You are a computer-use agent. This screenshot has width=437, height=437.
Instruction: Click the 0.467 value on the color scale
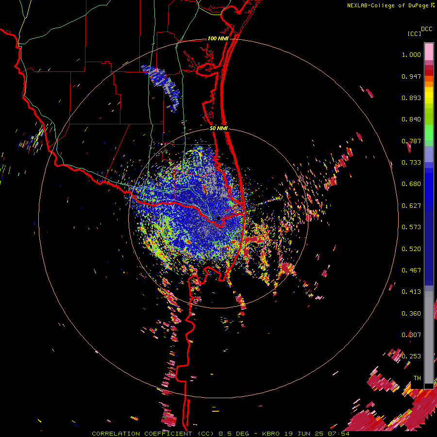pyautogui.click(x=411, y=270)
